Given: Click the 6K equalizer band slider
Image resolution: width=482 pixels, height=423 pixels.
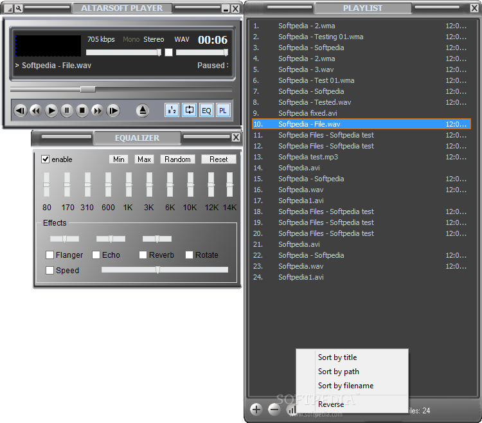Looking at the screenshot, I should 170,184.
